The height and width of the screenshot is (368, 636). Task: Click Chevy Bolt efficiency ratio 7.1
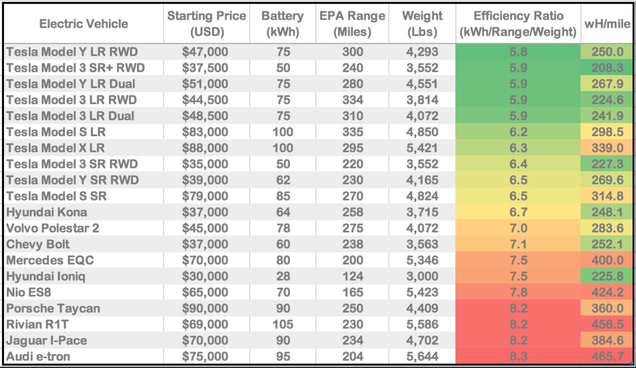click(x=518, y=244)
